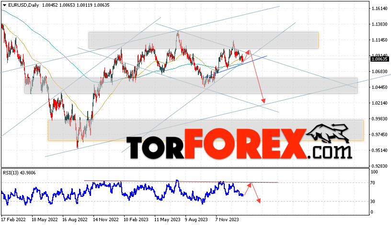
Task: Select the 18 May 2022 date label
Action: point(45,220)
